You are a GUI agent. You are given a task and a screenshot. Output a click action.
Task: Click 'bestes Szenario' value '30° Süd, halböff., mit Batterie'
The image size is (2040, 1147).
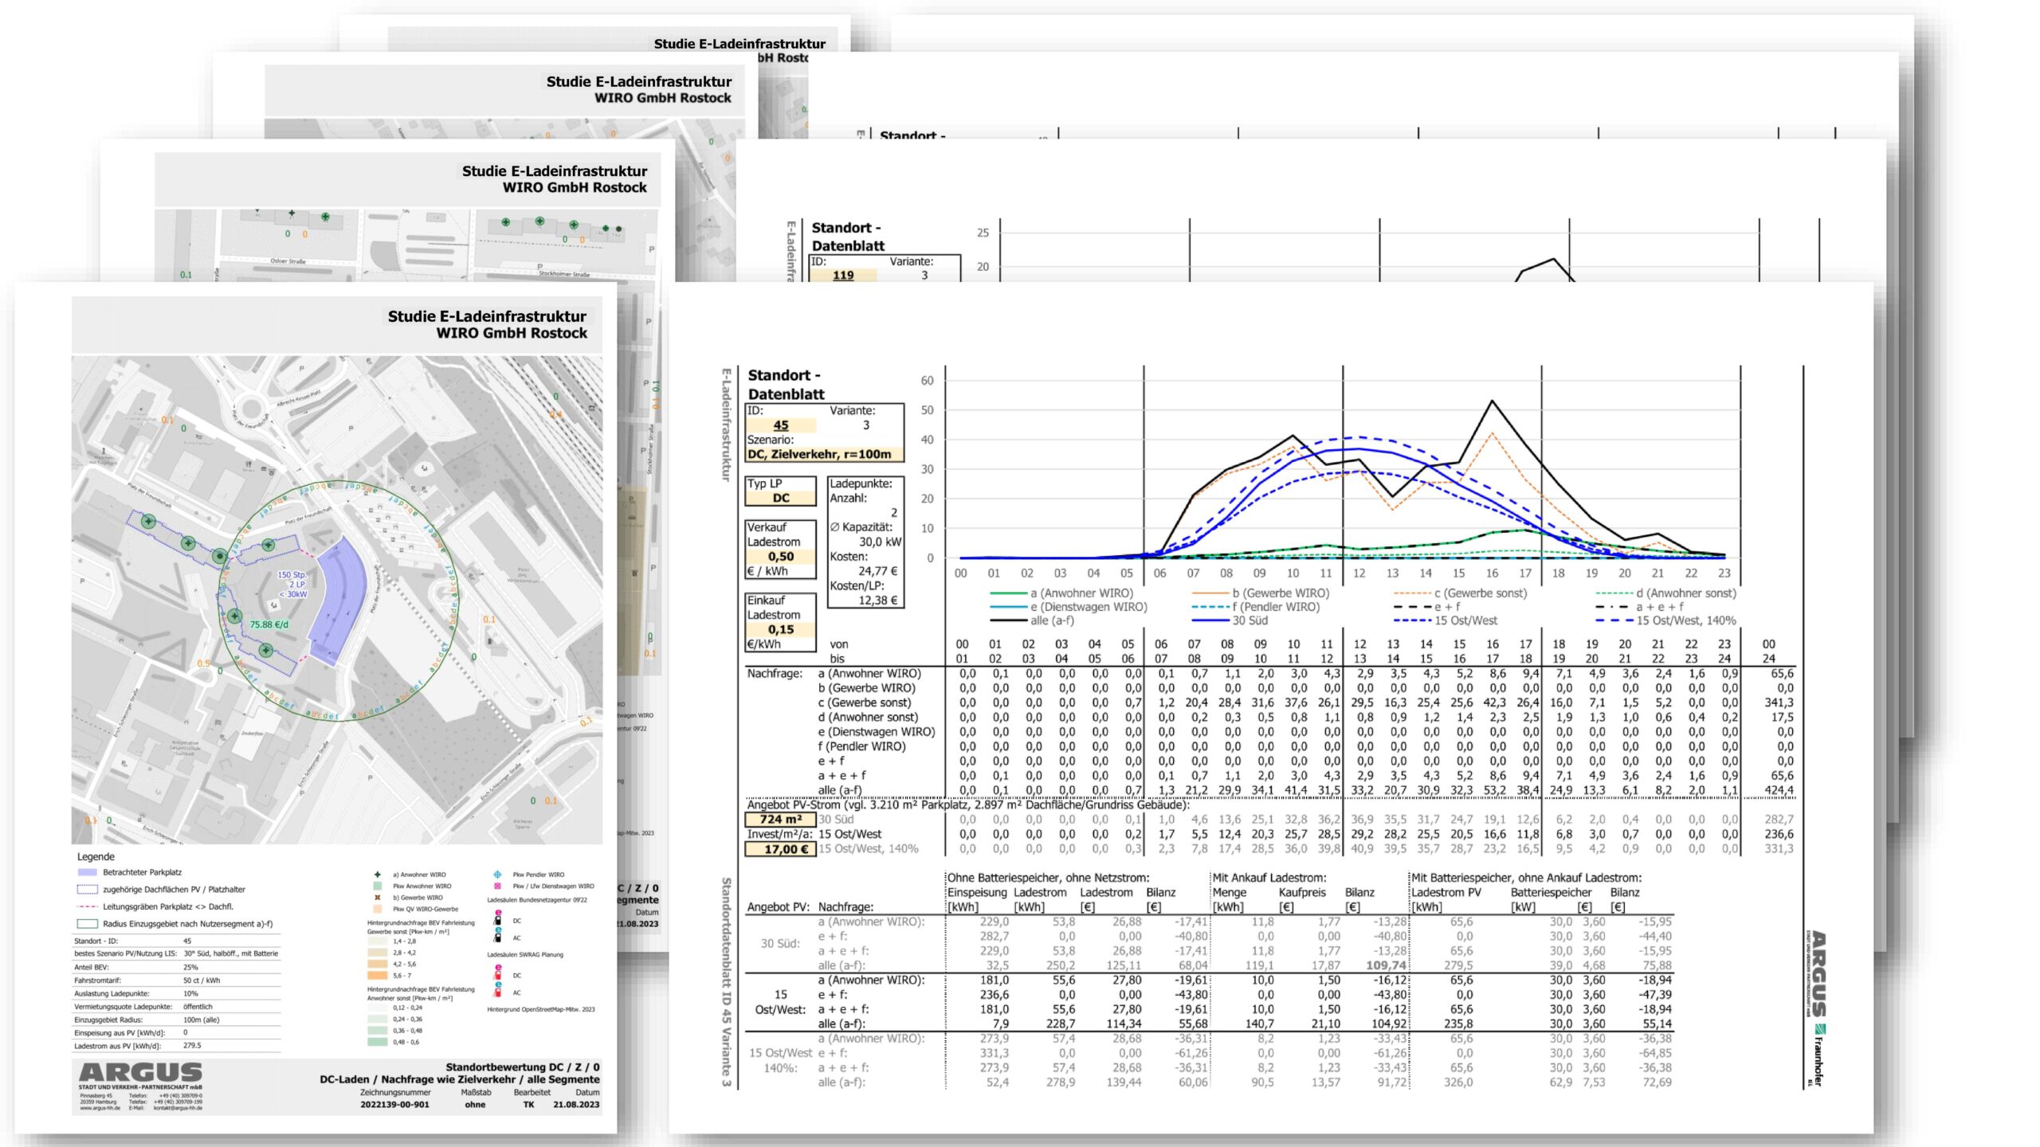tap(231, 953)
